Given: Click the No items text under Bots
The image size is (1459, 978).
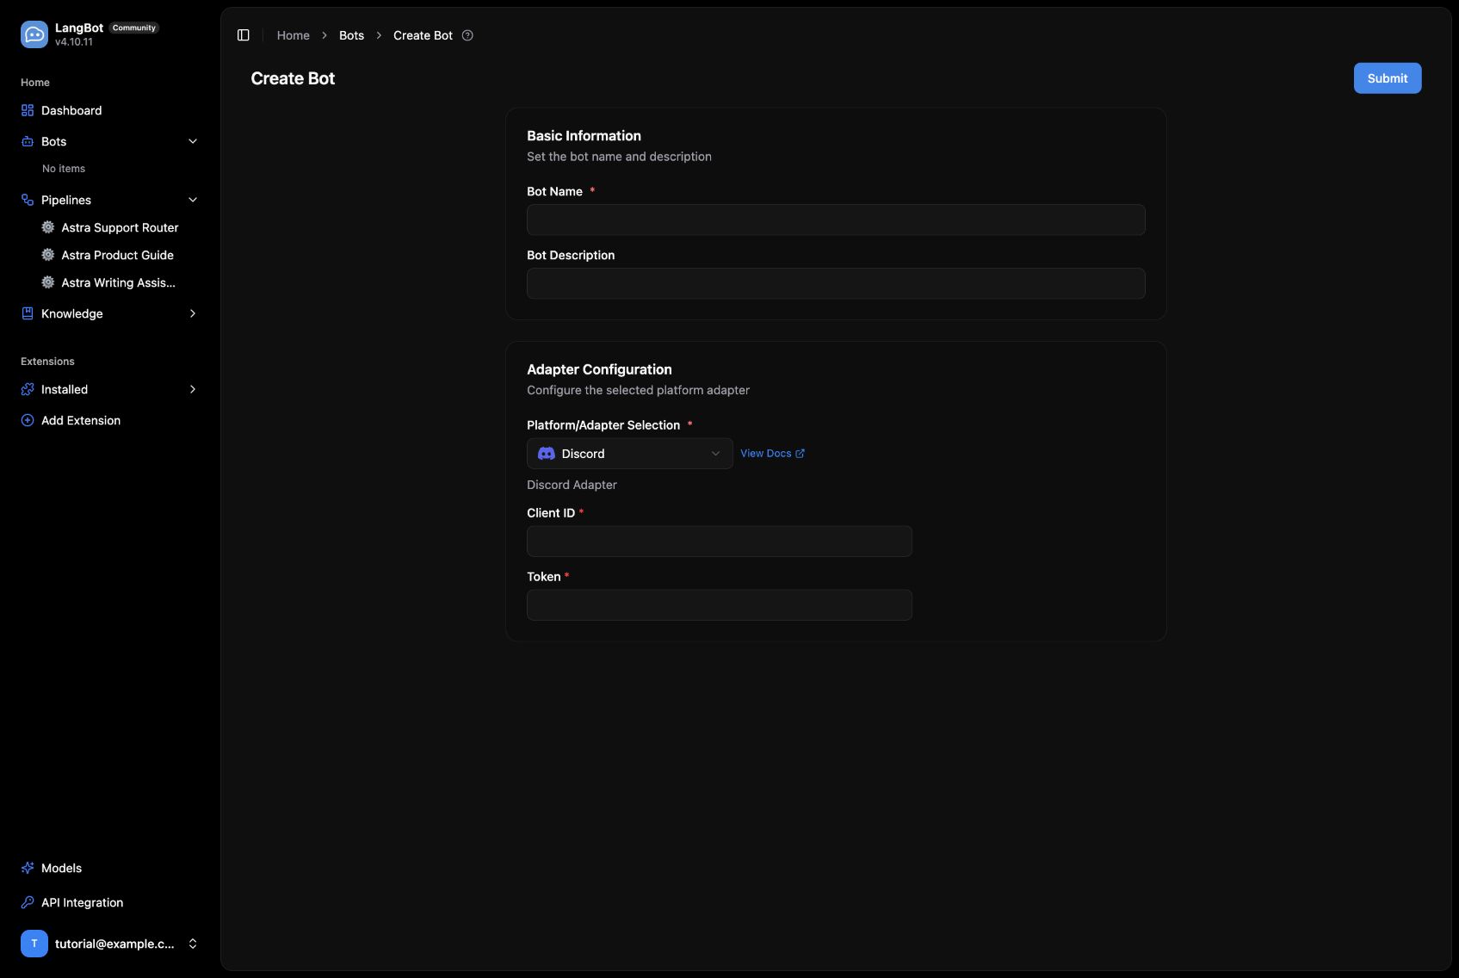Looking at the screenshot, I should pyautogui.click(x=64, y=169).
